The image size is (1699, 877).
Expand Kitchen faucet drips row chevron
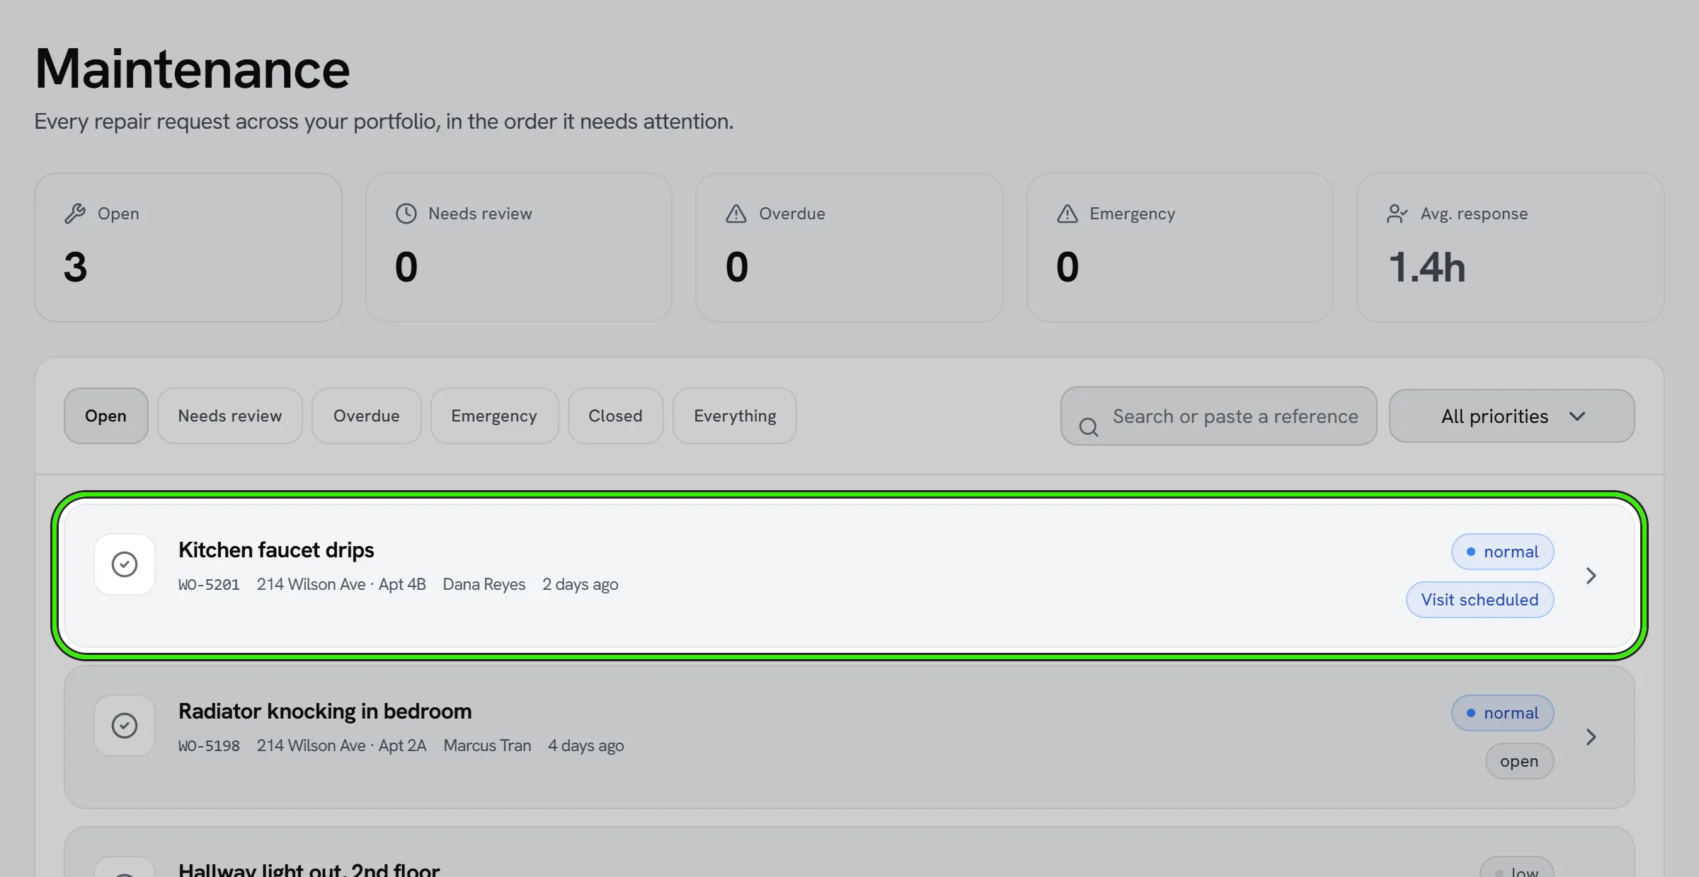(1591, 576)
